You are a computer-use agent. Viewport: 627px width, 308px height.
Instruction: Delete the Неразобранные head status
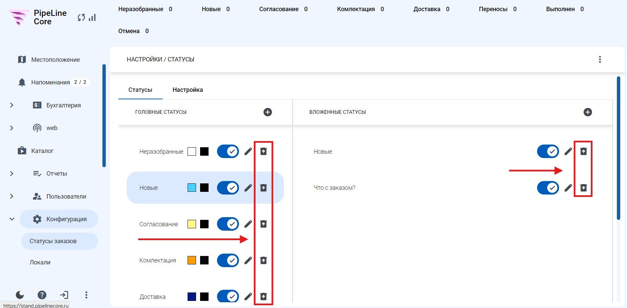tap(264, 151)
